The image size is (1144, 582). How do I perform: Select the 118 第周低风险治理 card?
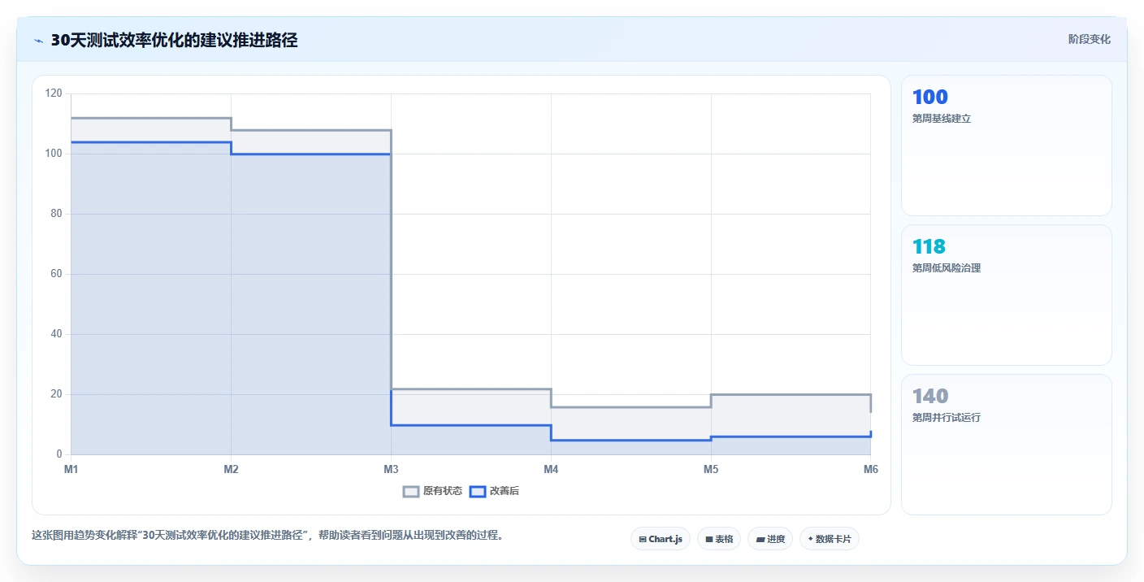(1006, 295)
